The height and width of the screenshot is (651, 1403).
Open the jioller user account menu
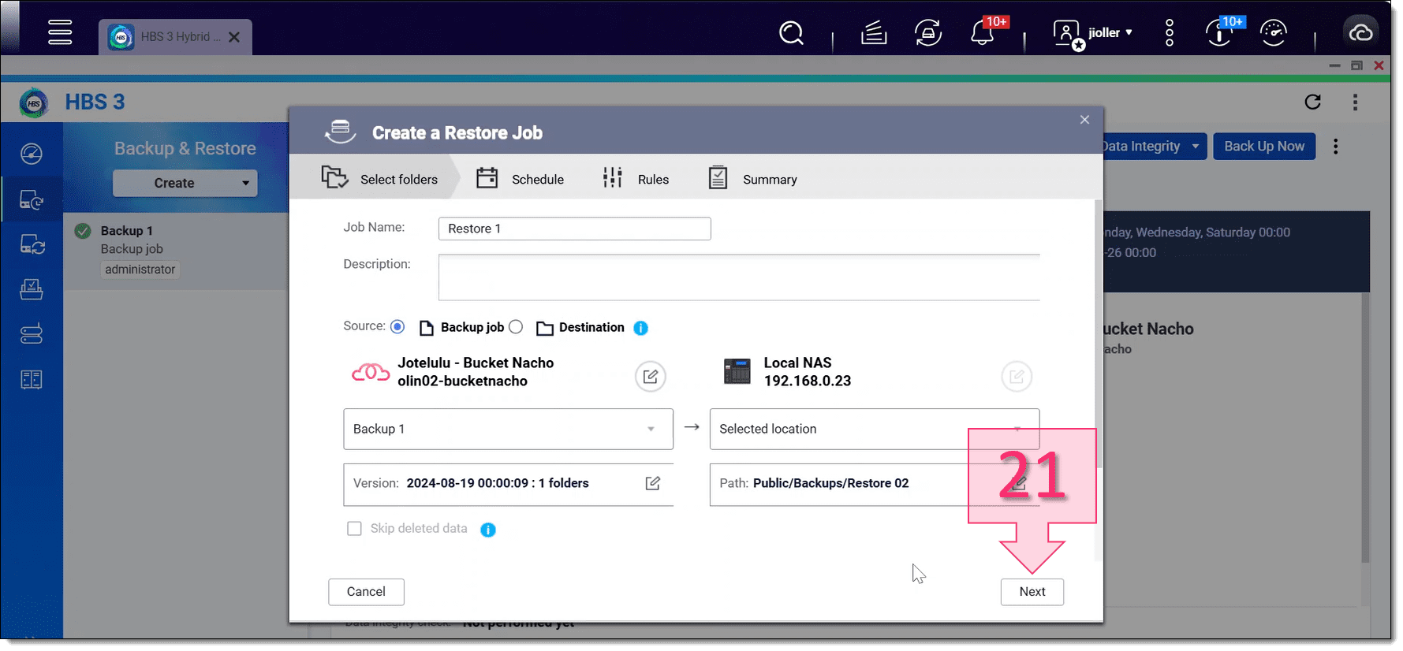(x=1093, y=33)
